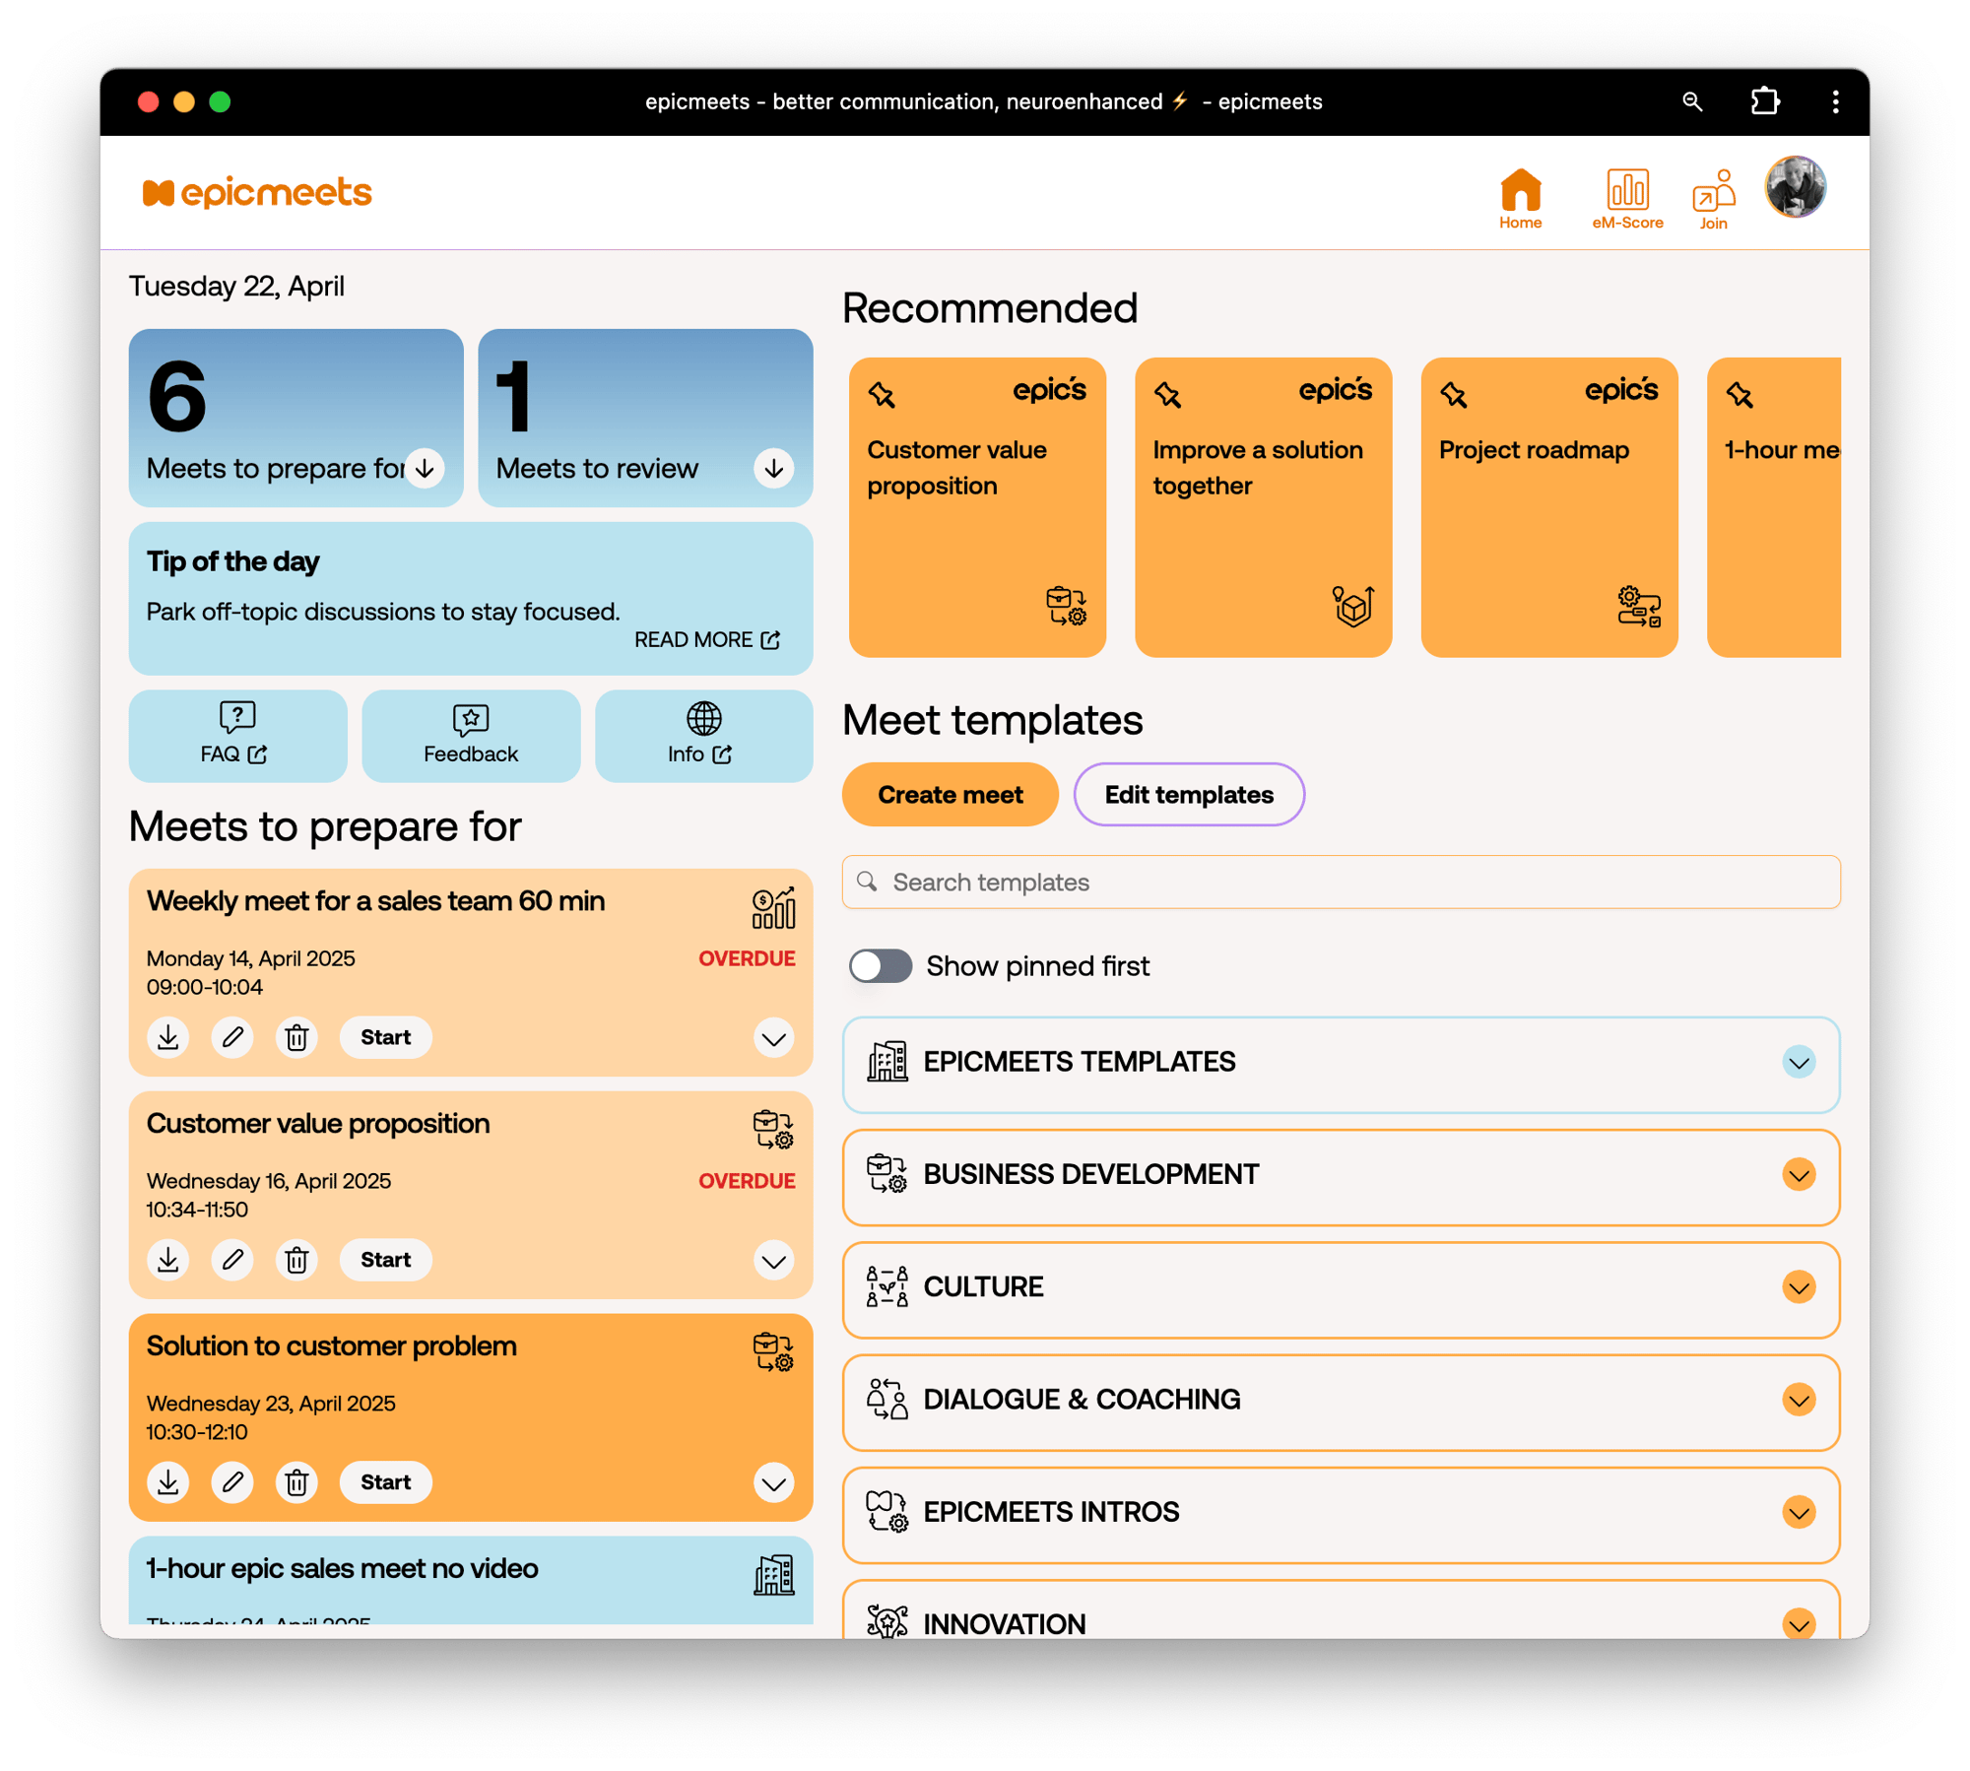Expand details of Customer value proposition meet
Screen dimensions: 1970x1771
[773, 1261]
